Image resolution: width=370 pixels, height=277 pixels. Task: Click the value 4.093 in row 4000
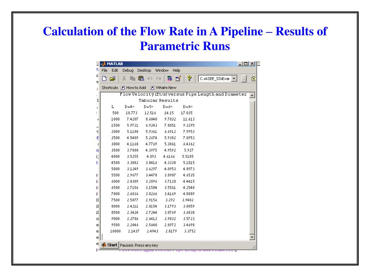[151, 157]
